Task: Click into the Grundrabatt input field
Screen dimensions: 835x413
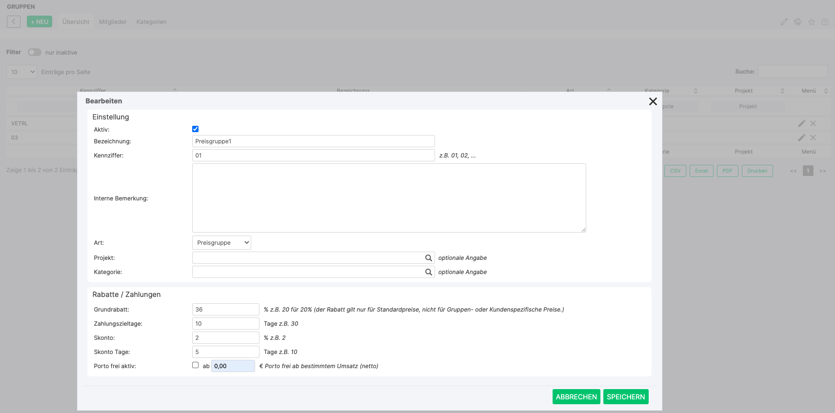Action: click(x=225, y=310)
